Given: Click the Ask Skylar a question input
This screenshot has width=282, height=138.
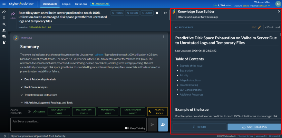Looking at the screenshot, I should point(78,125).
